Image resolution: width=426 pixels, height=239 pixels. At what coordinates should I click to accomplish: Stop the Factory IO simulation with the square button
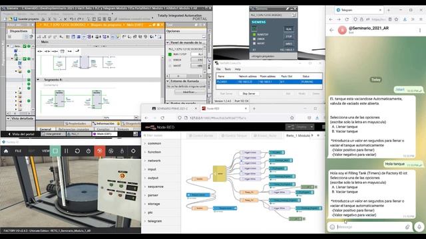(55, 151)
